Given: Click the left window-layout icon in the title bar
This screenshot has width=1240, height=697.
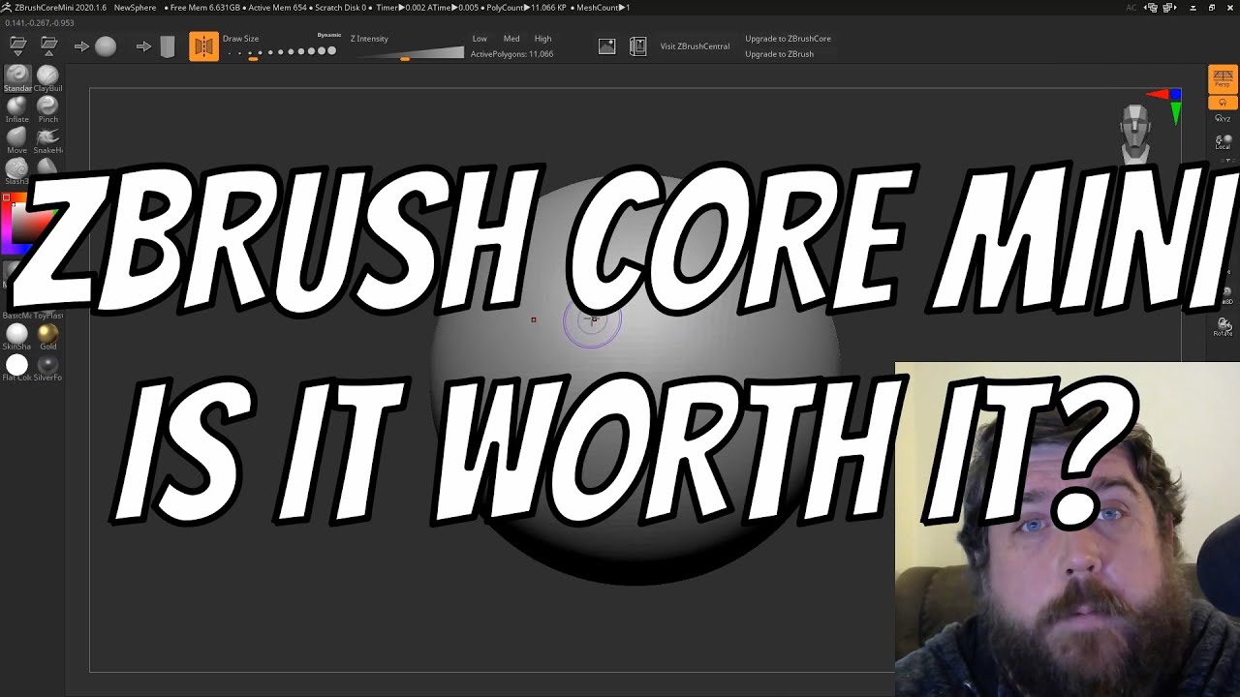Looking at the screenshot, I should point(1150,8).
